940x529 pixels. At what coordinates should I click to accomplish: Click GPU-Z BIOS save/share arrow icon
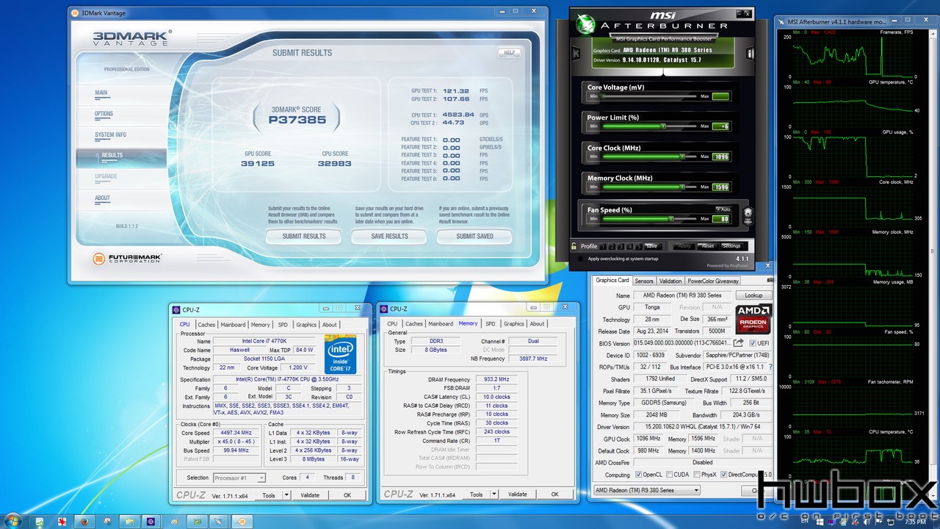tap(738, 343)
